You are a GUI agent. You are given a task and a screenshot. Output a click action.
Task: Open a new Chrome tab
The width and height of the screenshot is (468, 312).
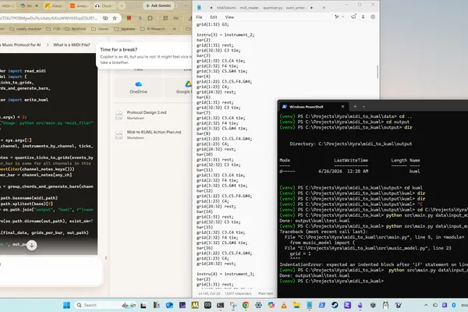pos(122,5)
